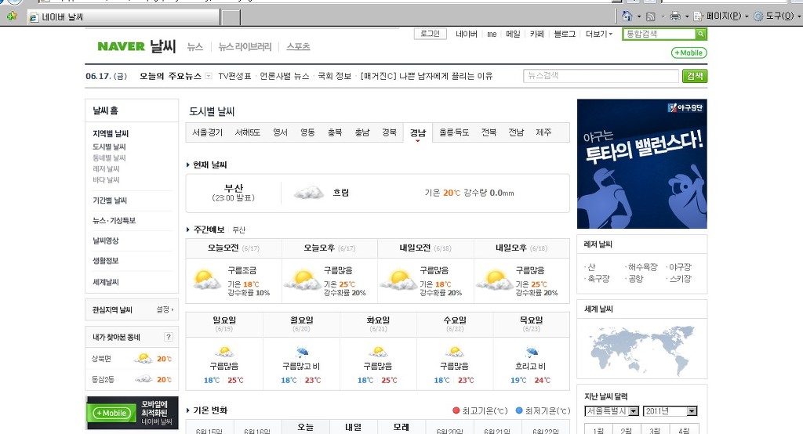Viewport: 803px width, 434px height.
Task: Open 세계날씨 in the left sidebar menu
Action: click(106, 282)
